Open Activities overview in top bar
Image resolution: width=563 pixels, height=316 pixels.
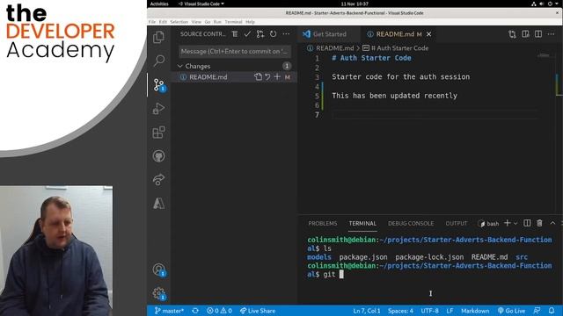pyautogui.click(x=159, y=4)
